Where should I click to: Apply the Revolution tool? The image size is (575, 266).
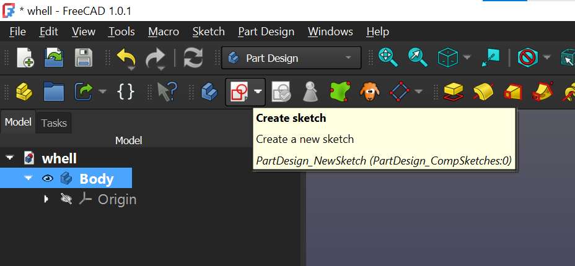coord(483,92)
